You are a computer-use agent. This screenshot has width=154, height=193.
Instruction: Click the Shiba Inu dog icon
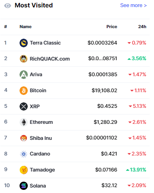[x=23, y=138]
